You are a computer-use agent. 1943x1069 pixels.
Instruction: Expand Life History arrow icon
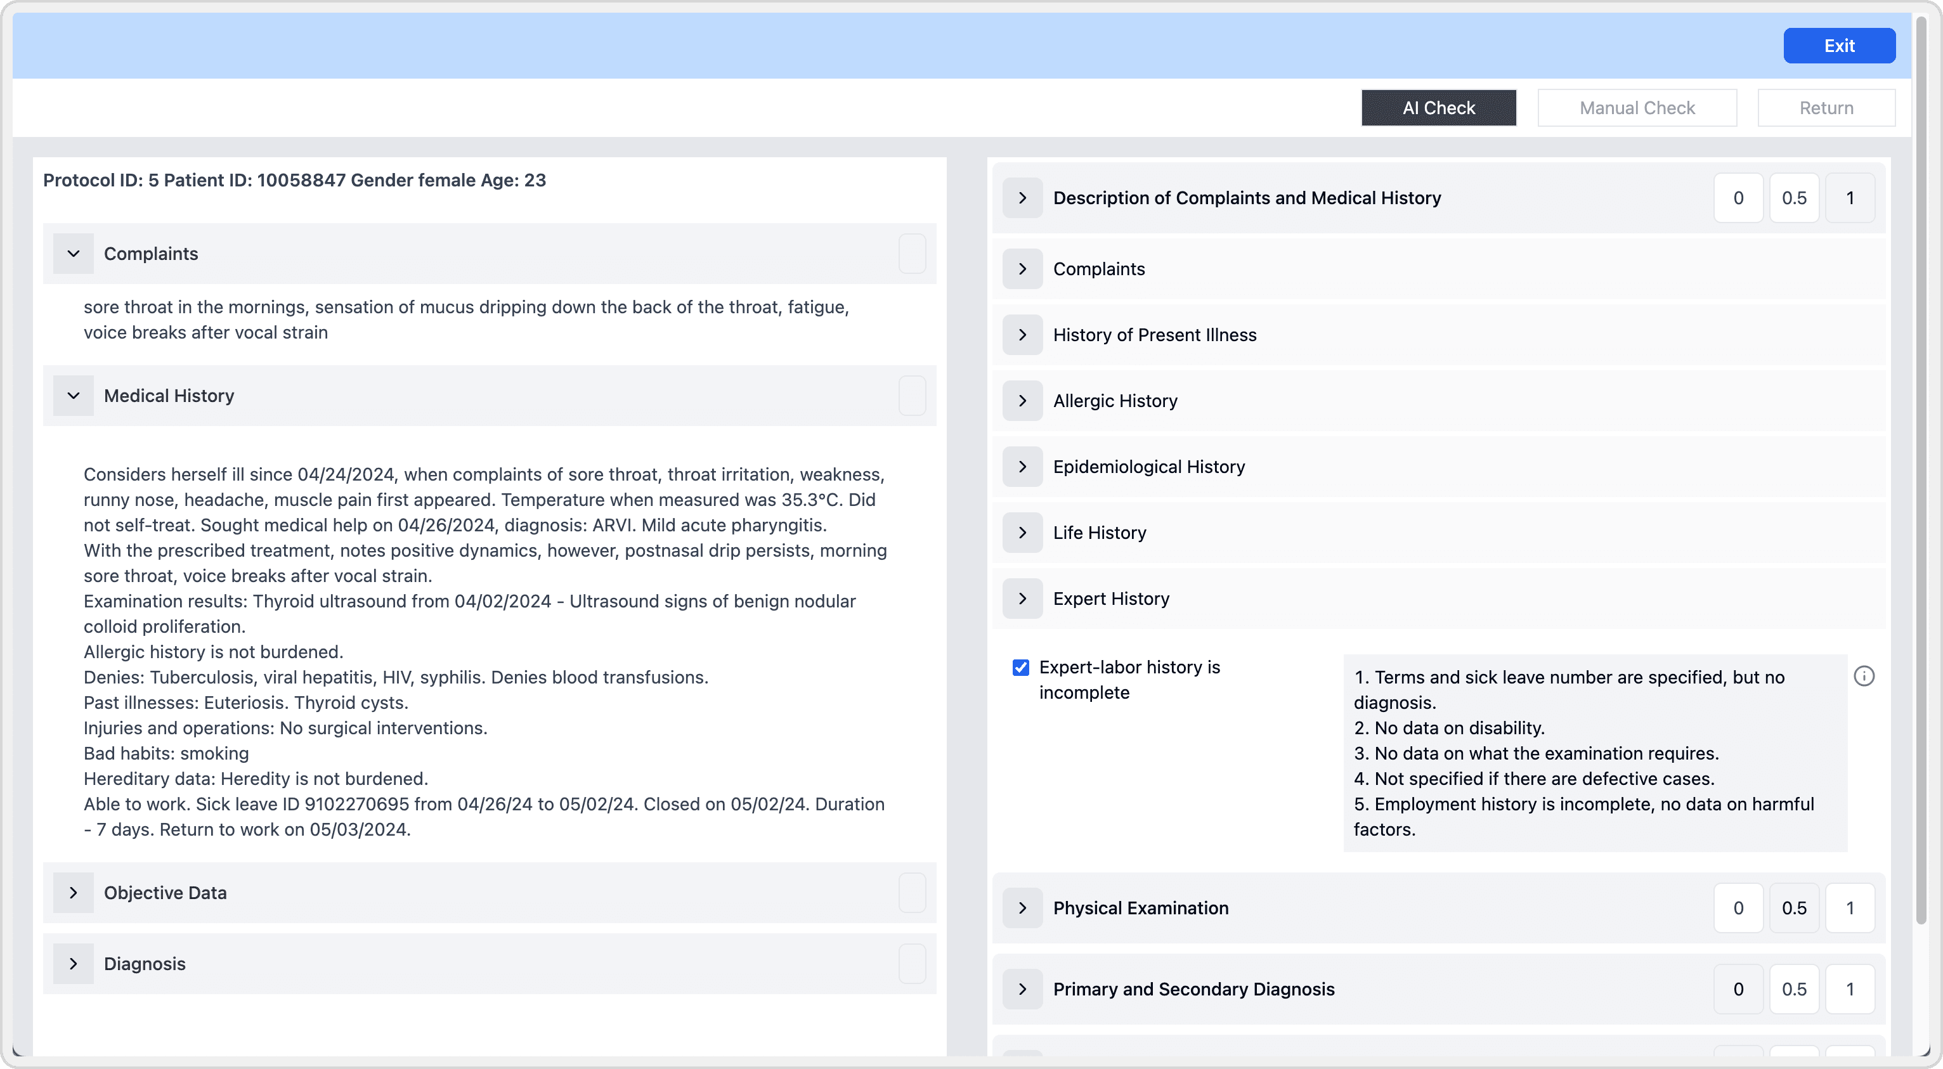point(1022,533)
